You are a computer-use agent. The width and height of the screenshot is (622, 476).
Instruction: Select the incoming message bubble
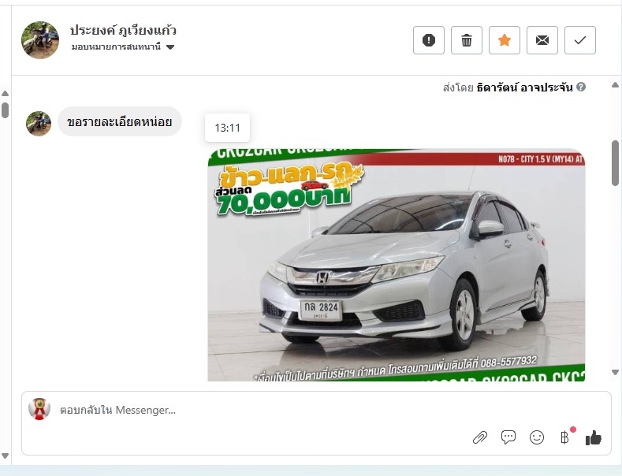click(120, 121)
